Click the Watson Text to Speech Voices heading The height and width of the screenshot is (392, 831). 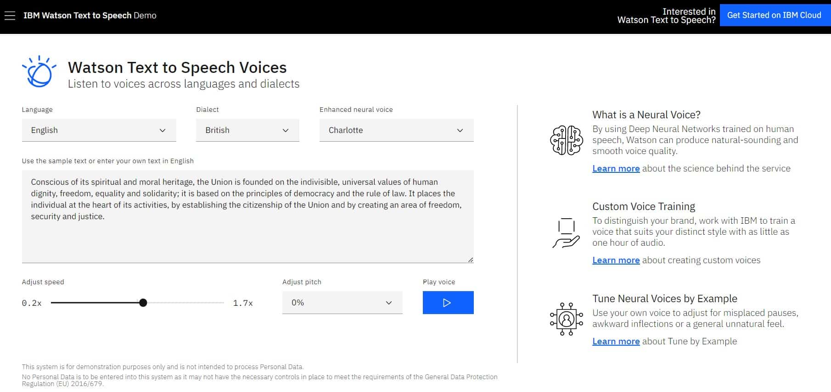(x=177, y=67)
